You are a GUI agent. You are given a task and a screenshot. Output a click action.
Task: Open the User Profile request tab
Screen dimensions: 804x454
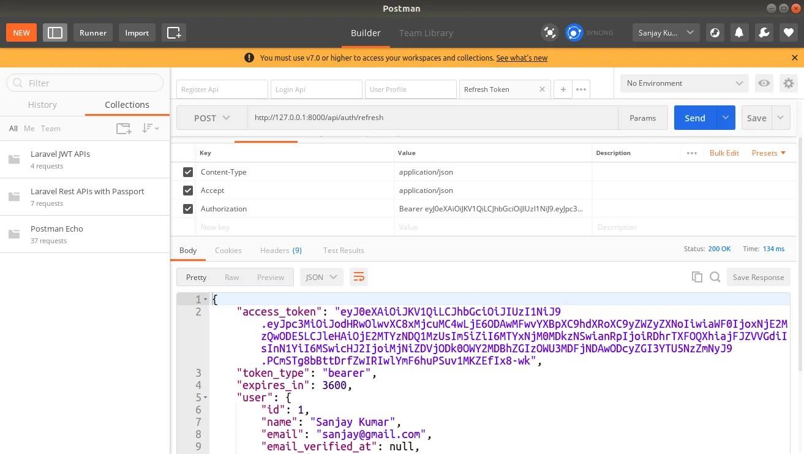click(x=411, y=89)
